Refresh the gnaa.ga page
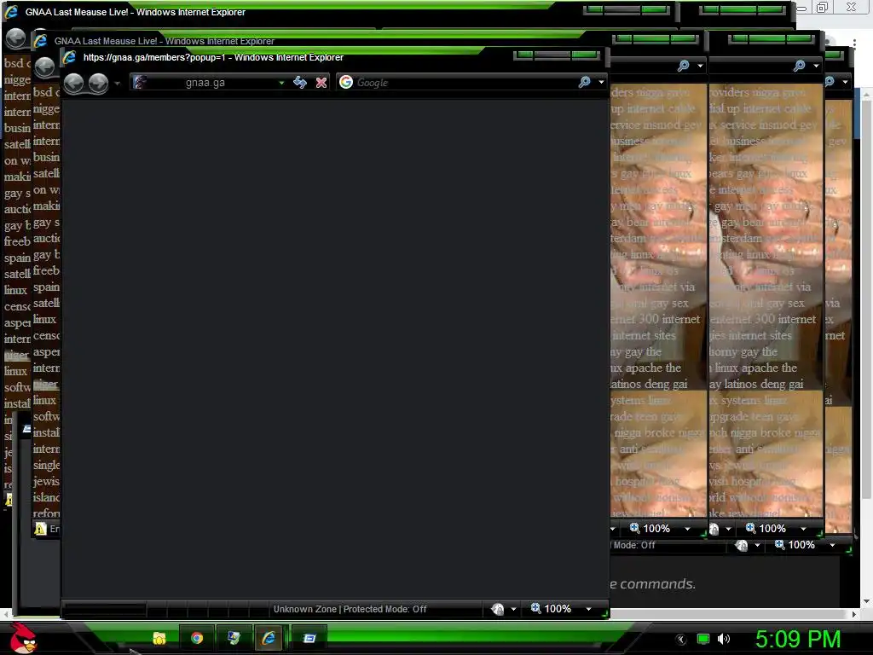Screen dimensions: 873x655 click(300, 83)
